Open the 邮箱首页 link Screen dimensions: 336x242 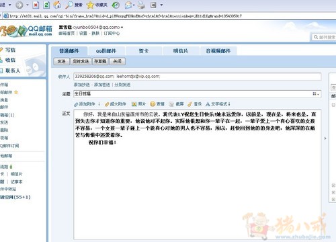click(67, 34)
